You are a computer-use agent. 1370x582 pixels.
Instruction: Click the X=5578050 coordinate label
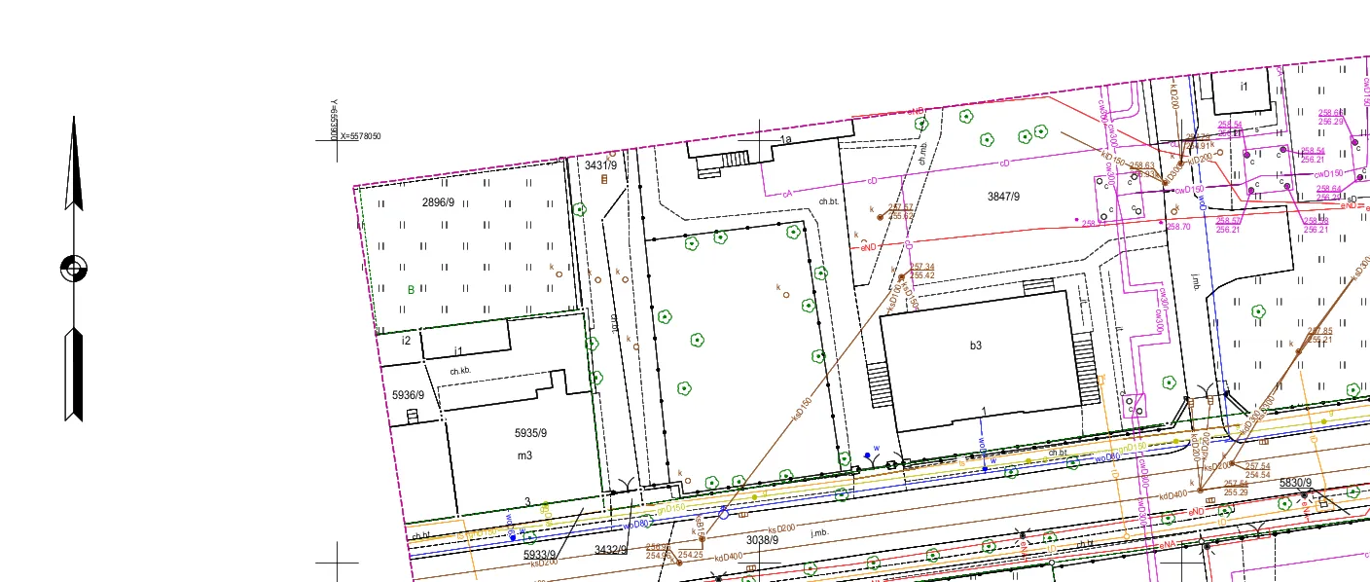click(x=360, y=136)
